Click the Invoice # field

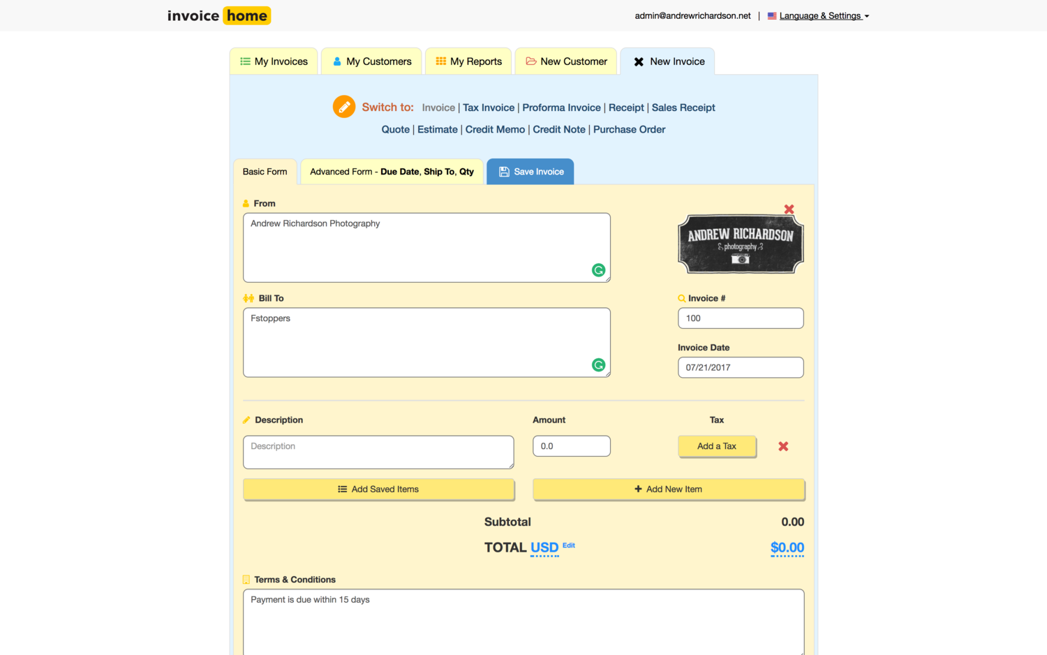(x=741, y=318)
